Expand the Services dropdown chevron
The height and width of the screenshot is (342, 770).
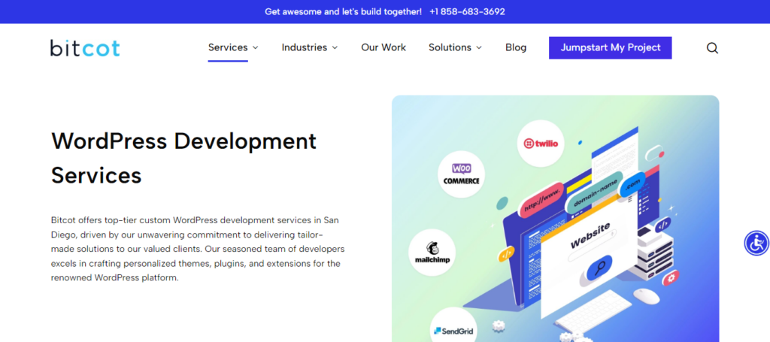pos(256,48)
